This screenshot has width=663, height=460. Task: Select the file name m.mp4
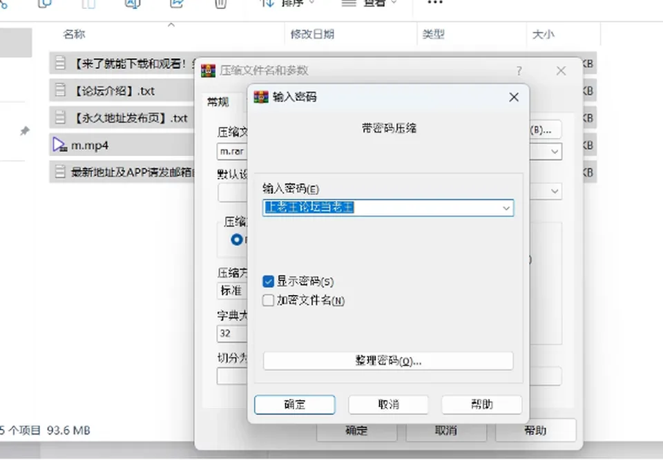[x=90, y=146]
